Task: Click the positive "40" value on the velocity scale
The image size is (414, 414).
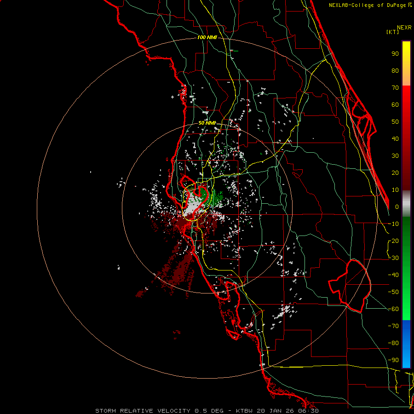Action: tap(395, 138)
